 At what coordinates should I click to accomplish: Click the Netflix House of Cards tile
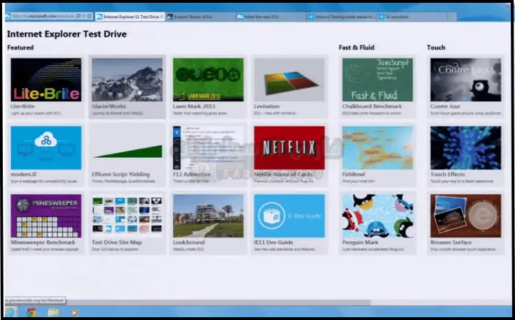click(289, 147)
